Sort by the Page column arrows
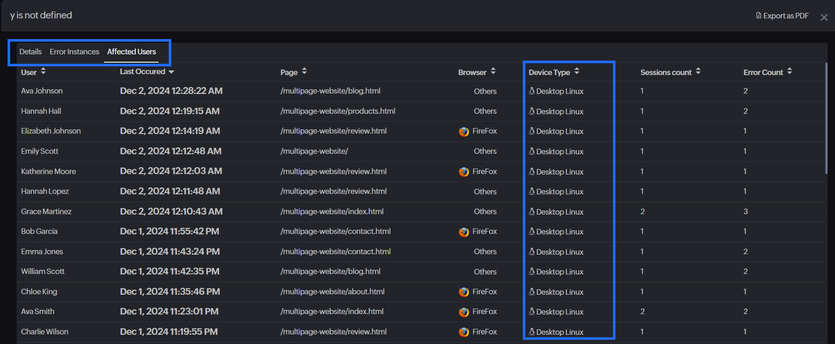Viewport: 835px width, 344px height. 304,71
